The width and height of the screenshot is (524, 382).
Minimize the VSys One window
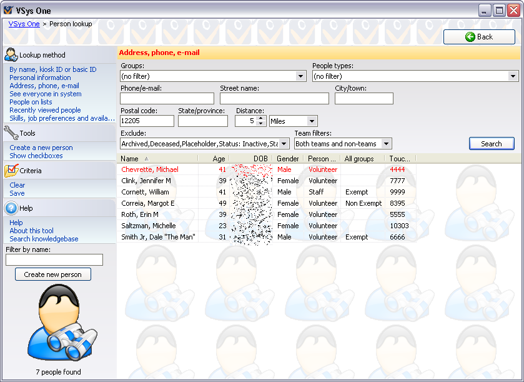click(x=485, y=11)
